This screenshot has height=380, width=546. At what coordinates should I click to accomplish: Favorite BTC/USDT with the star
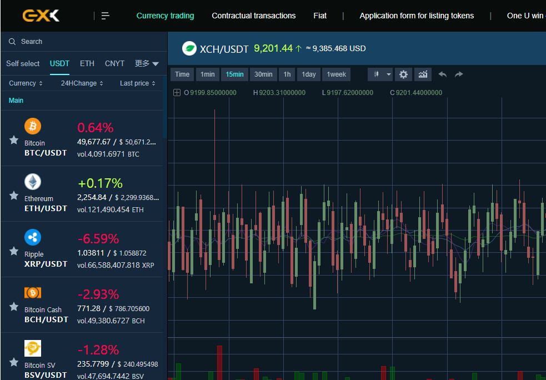[x=14, y=140]
